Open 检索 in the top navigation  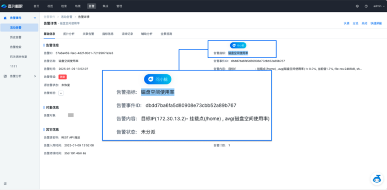point(64,6)
